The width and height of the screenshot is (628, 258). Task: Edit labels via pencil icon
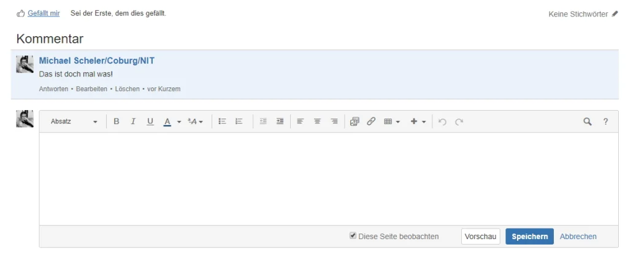[x=615, y=14]
